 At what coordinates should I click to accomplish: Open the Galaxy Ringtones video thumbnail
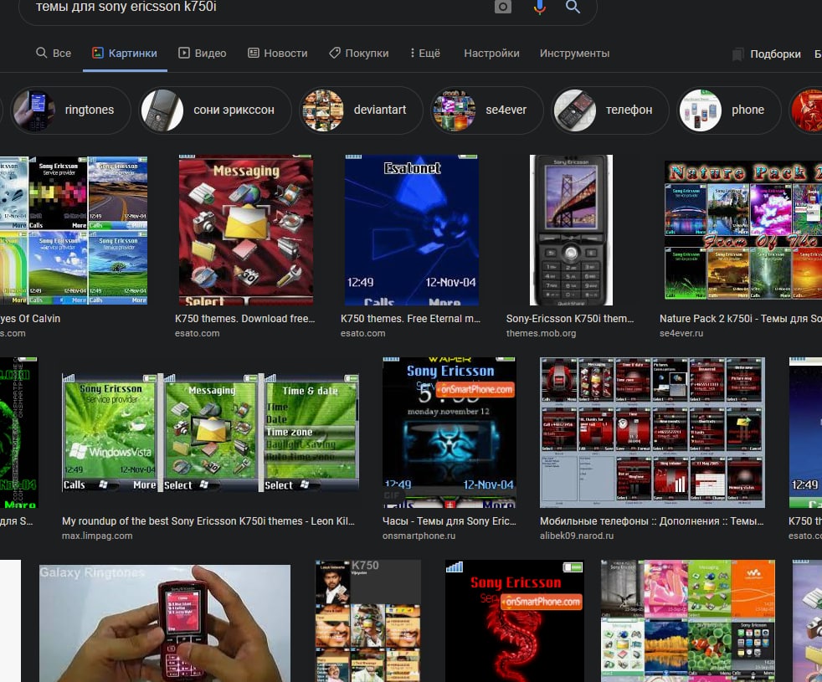click(165, 623)
